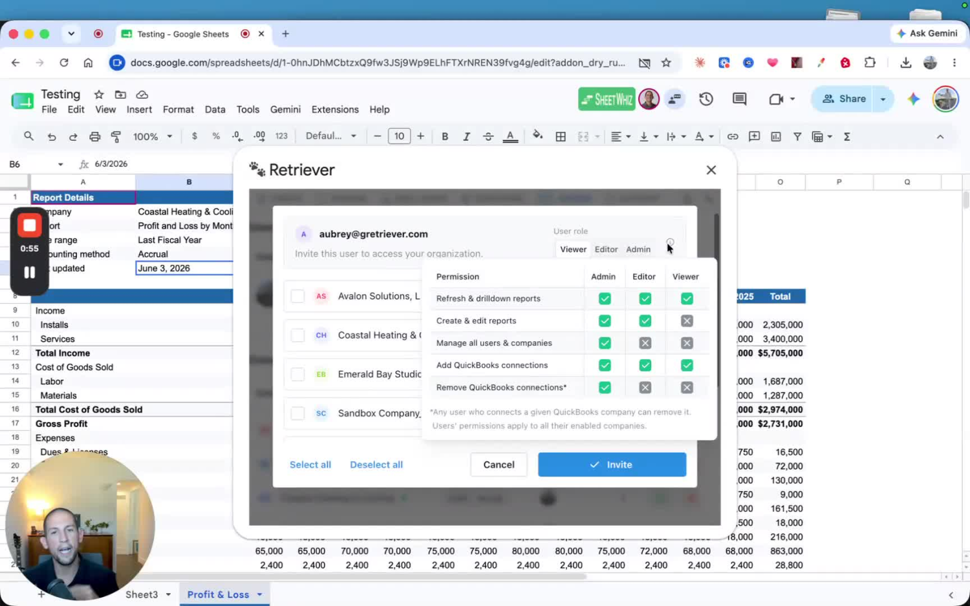Open the name box dropdown arrow

tap(60, 164)
